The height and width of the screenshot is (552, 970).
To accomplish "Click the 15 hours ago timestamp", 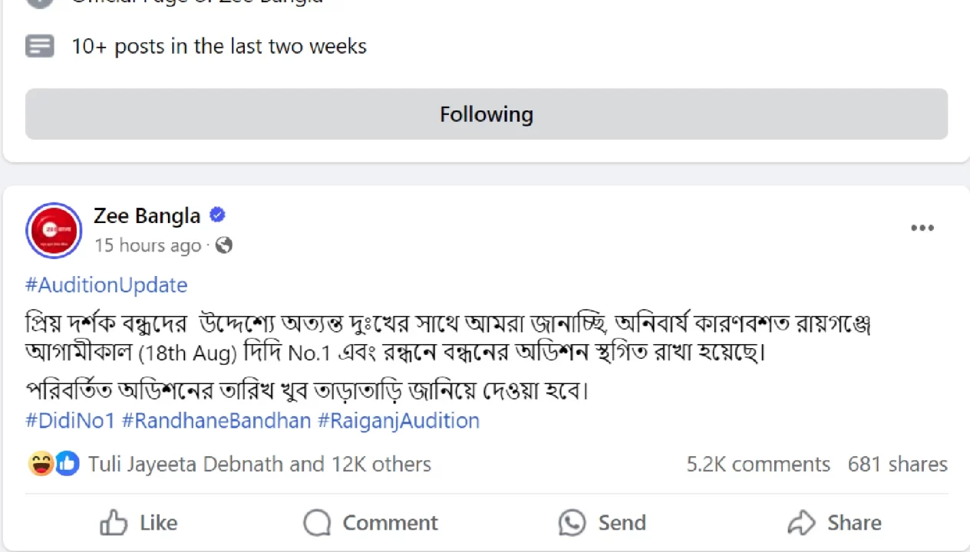I will click(x=147, y=245).
